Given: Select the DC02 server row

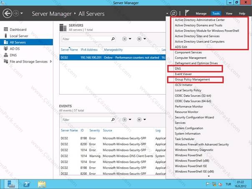Looking at the screenshot, I should 113,58.
